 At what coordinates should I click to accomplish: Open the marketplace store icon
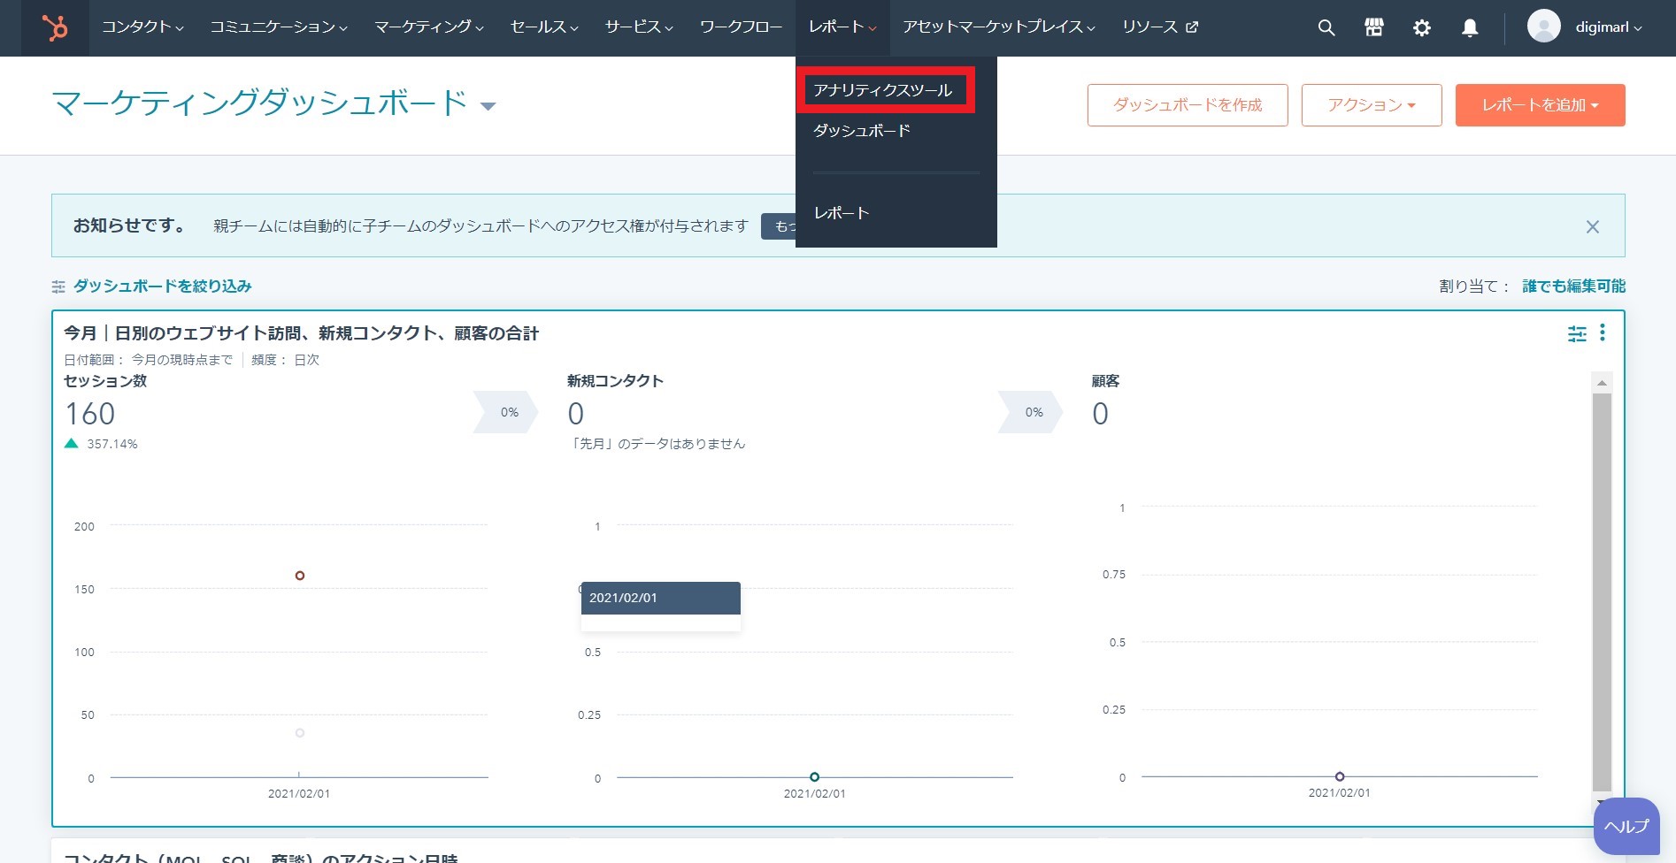pos(1373,28)
